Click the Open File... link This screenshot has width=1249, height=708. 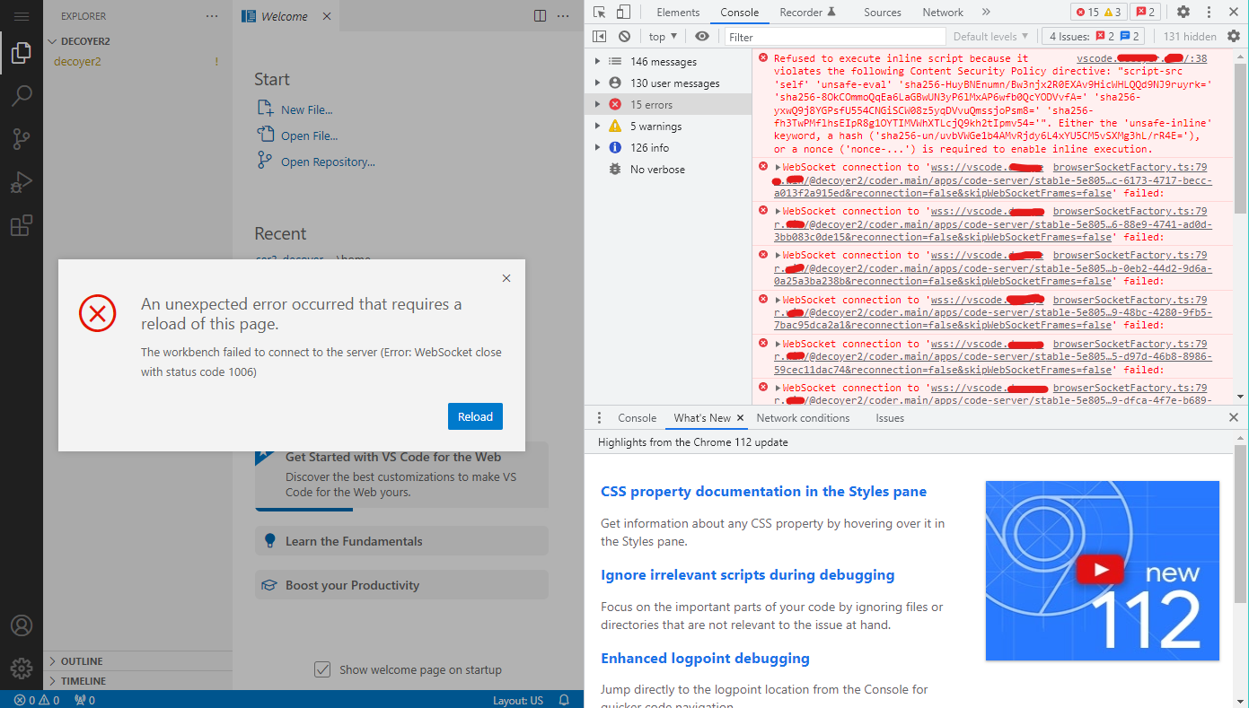coord(309,135)
